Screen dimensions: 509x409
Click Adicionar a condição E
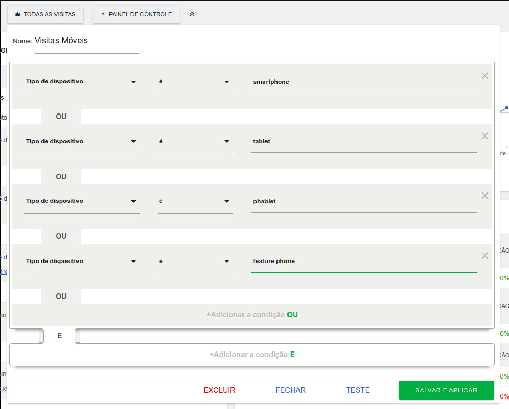click(x=252, y=355)
